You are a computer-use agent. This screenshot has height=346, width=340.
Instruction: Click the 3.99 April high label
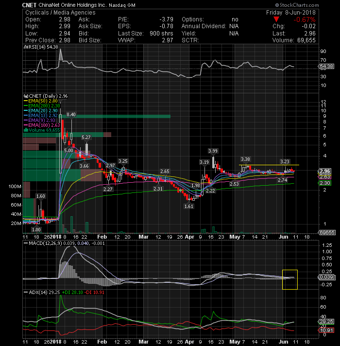(x=213, y=151)
